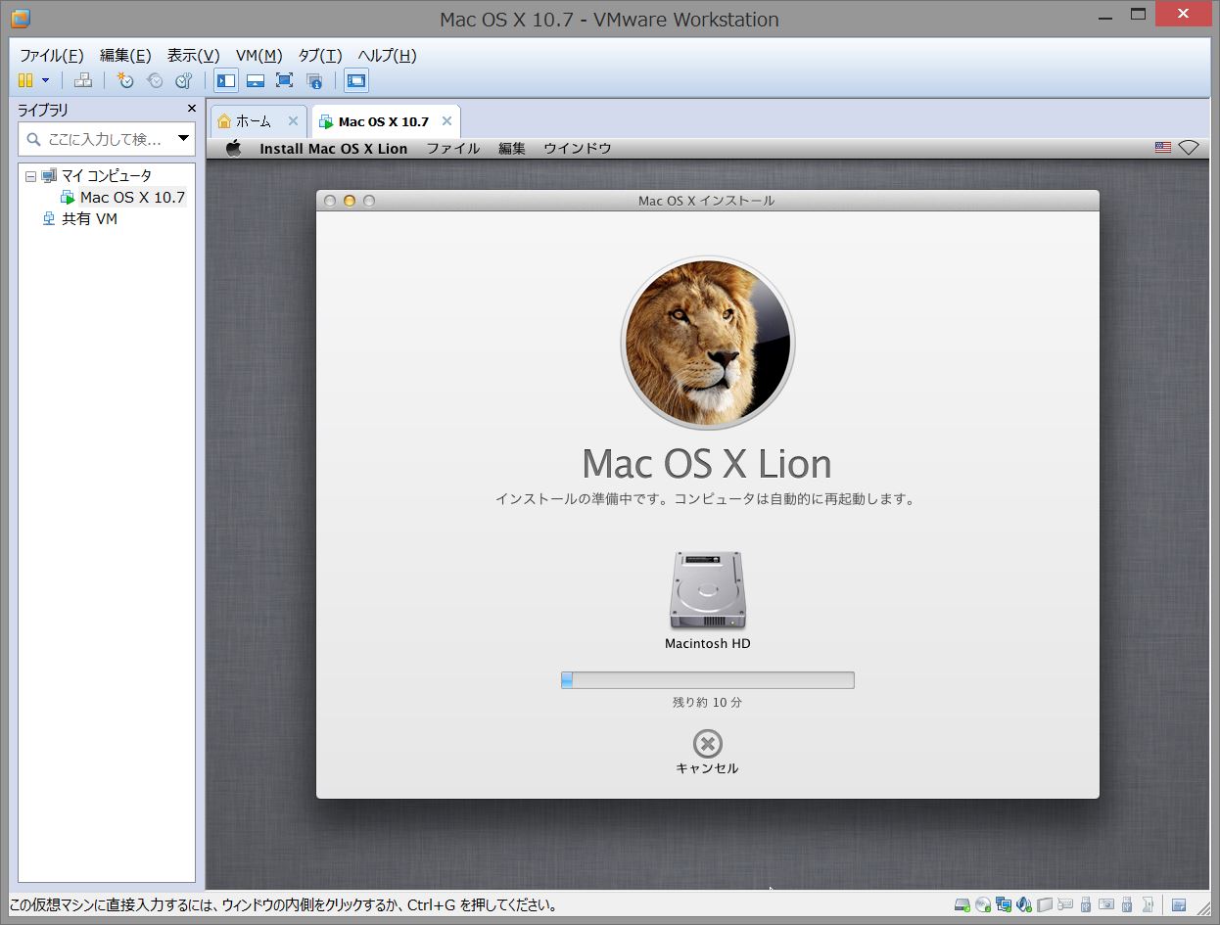1220x925 pixels.
Task: Open the 表示(V) menu
Action: point(194,56)
